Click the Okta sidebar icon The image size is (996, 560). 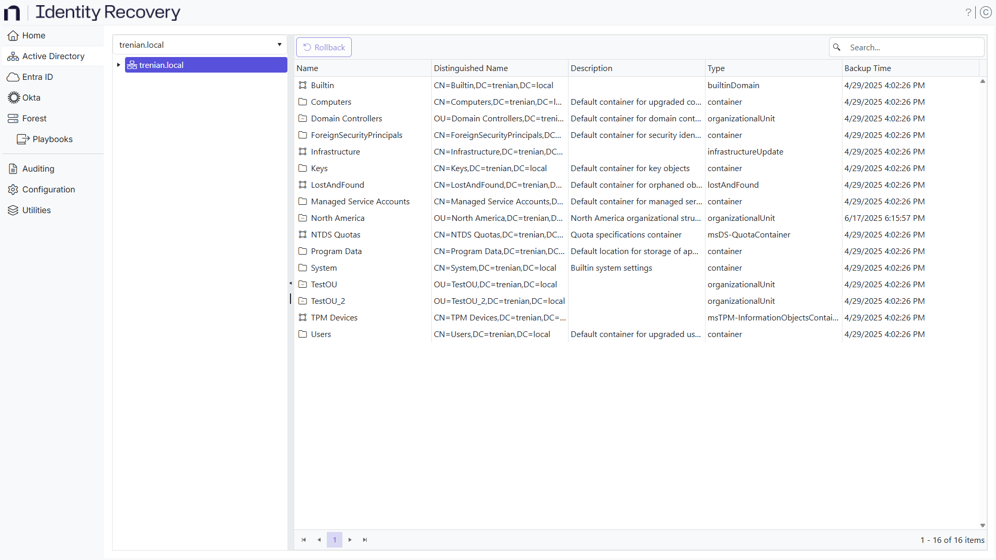point(12,97)
